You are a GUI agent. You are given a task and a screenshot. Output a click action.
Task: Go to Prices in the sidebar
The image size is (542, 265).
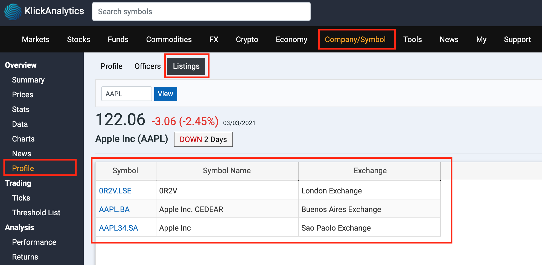tap(23, 95)
